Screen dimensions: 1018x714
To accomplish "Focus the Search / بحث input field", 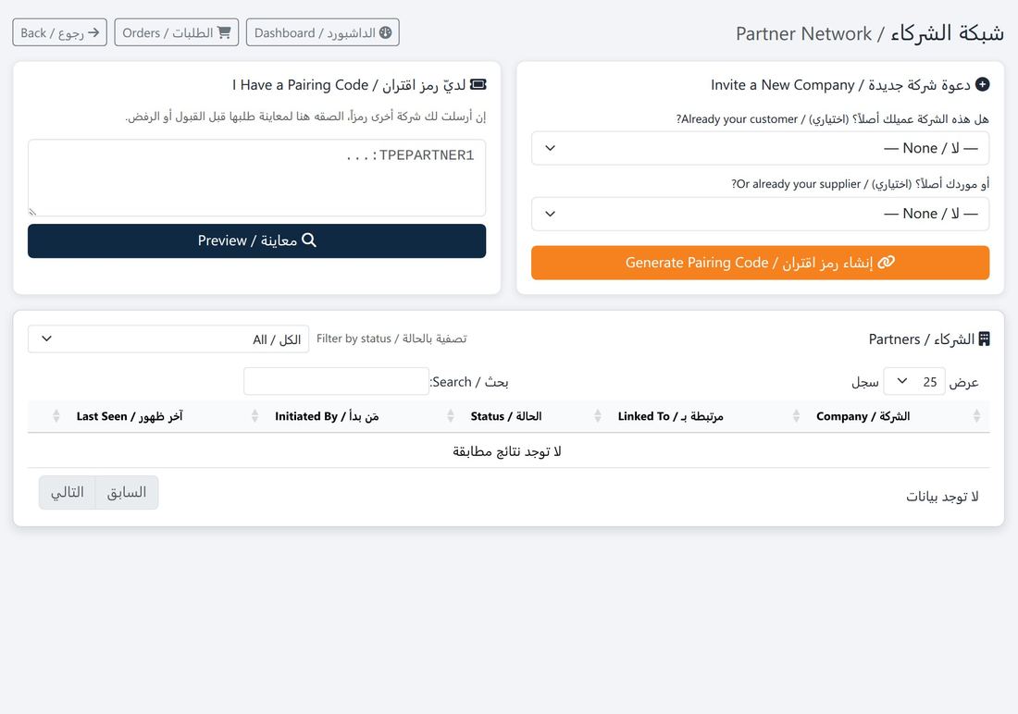I will [336, 382].
